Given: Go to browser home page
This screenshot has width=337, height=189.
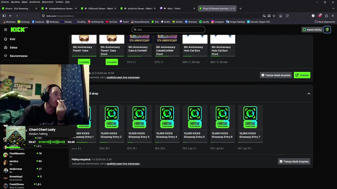Looking at the screenshot, I should tap(281, 16).
